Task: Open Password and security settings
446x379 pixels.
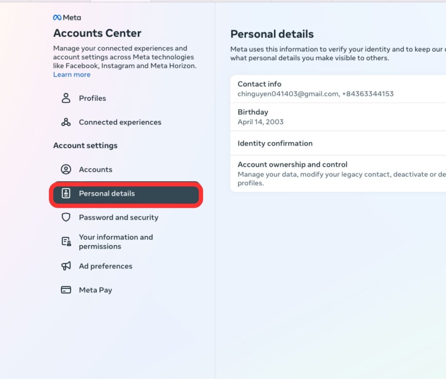Action: click(x=119, y=217)
